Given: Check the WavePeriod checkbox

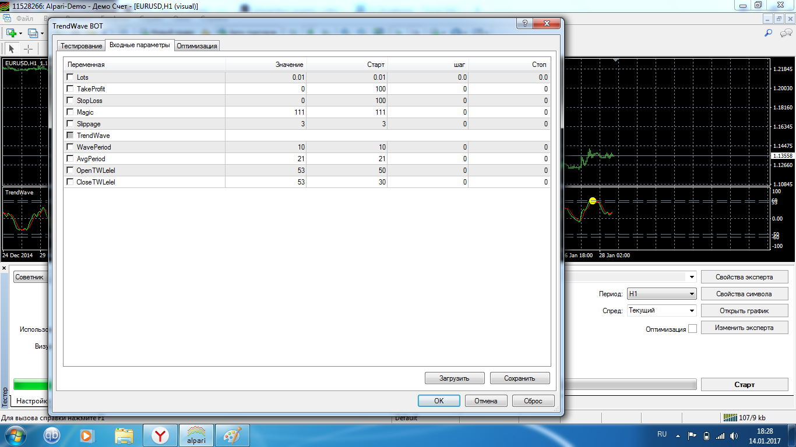Looking at the screenshot, I should [x=71, y=147].
